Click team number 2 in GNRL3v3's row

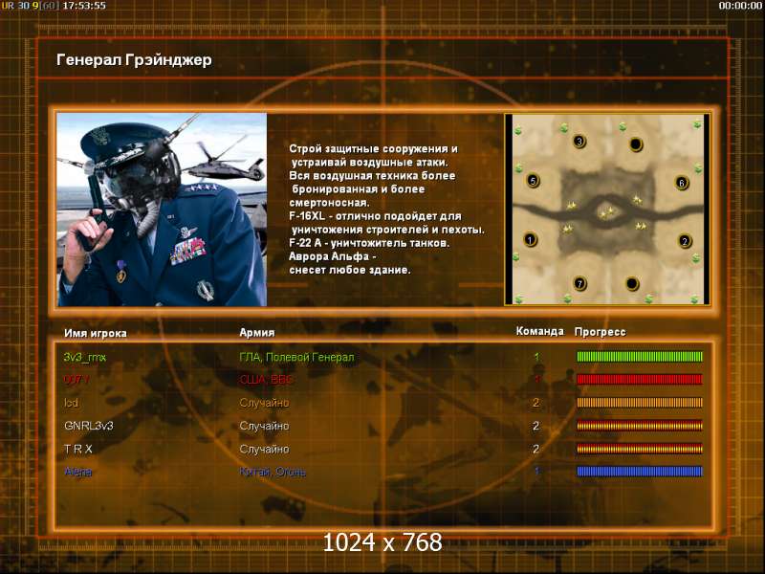click(x=536, y=426)
